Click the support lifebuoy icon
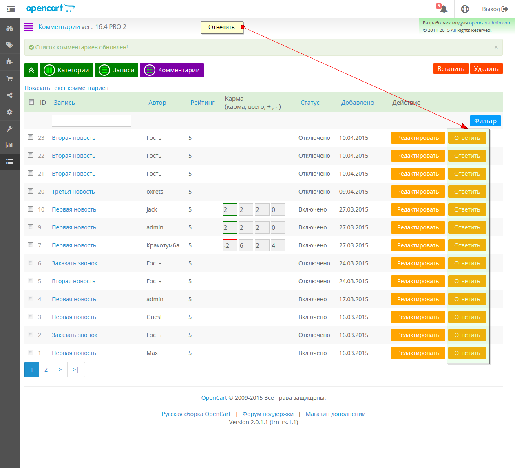The height and width of the screenshot is (474, 515). [x=465, y=9]
